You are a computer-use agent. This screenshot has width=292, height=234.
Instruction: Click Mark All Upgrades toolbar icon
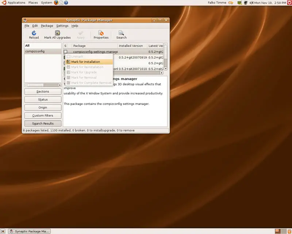pos(57,35)
